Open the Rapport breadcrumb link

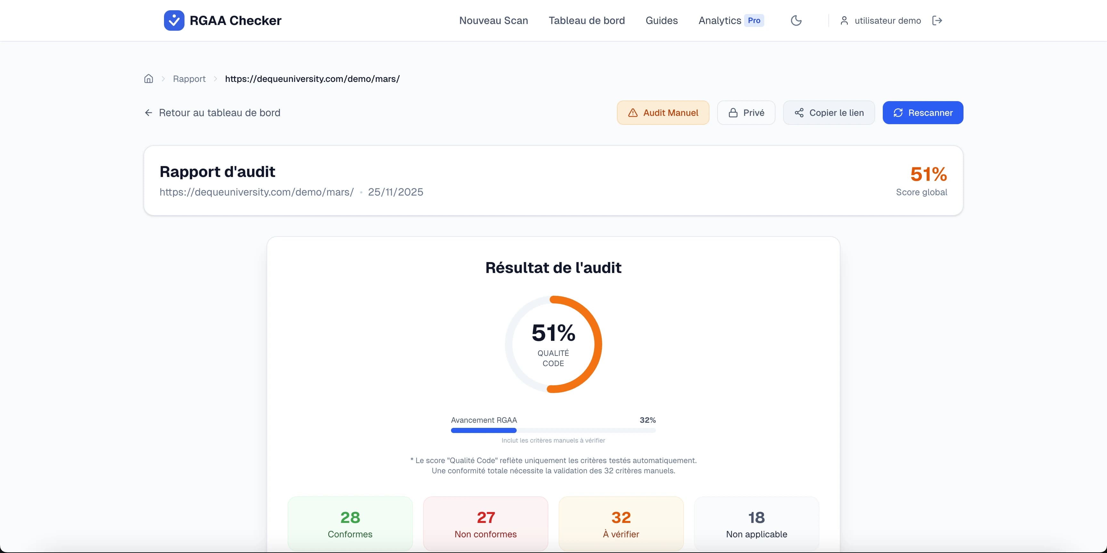click(189, 79)
